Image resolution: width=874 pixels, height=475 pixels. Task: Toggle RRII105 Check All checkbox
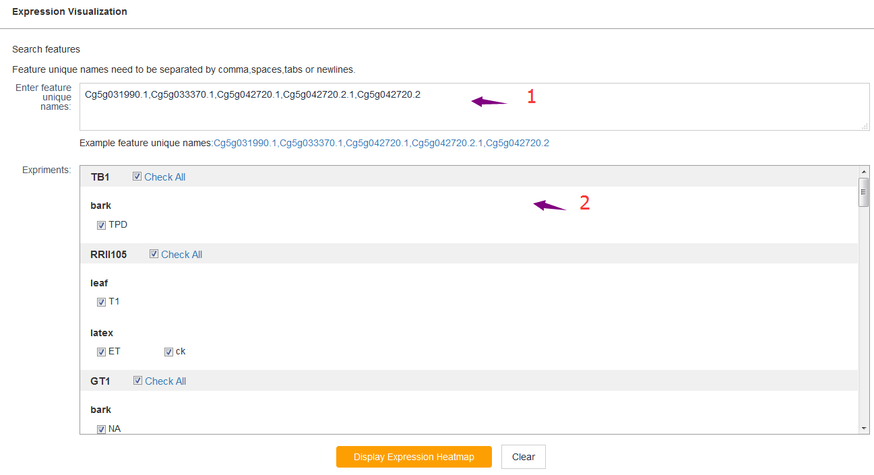point(154,254)
